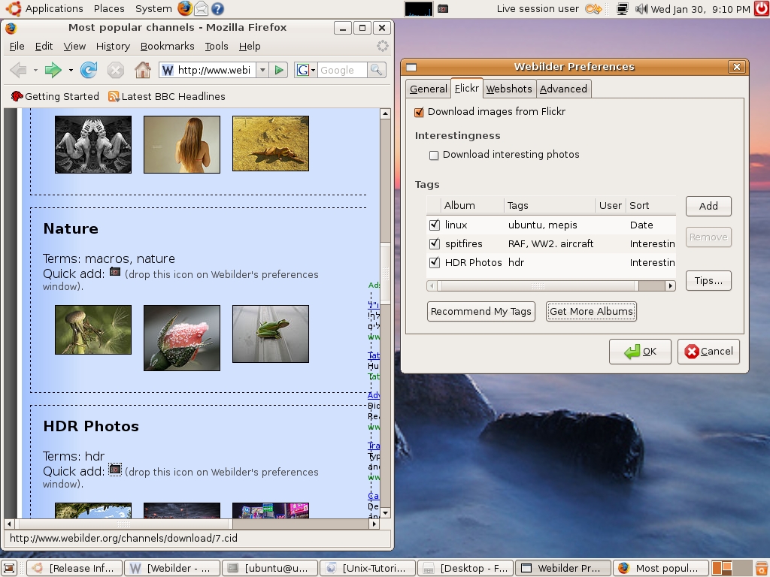Click the system monitor graph applet
Viewport: 770px width, 577px height.
point(418,8)
